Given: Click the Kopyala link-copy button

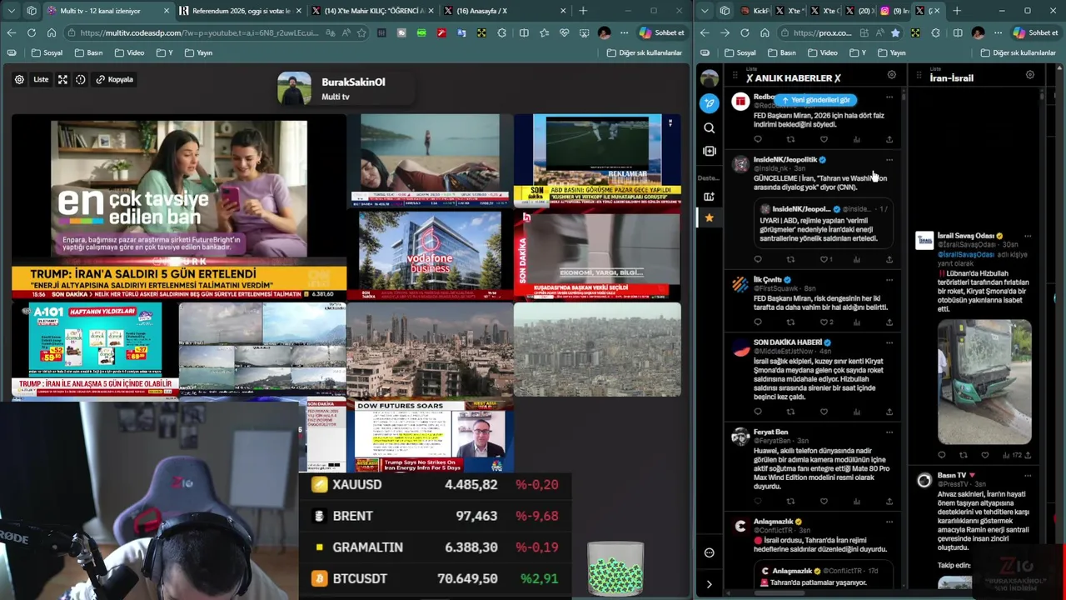Looking at the screenshot, I should click(115, 80).
